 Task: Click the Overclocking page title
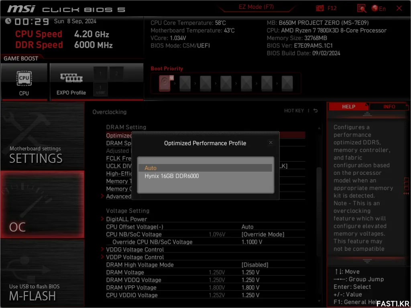(x=109, y=112)
